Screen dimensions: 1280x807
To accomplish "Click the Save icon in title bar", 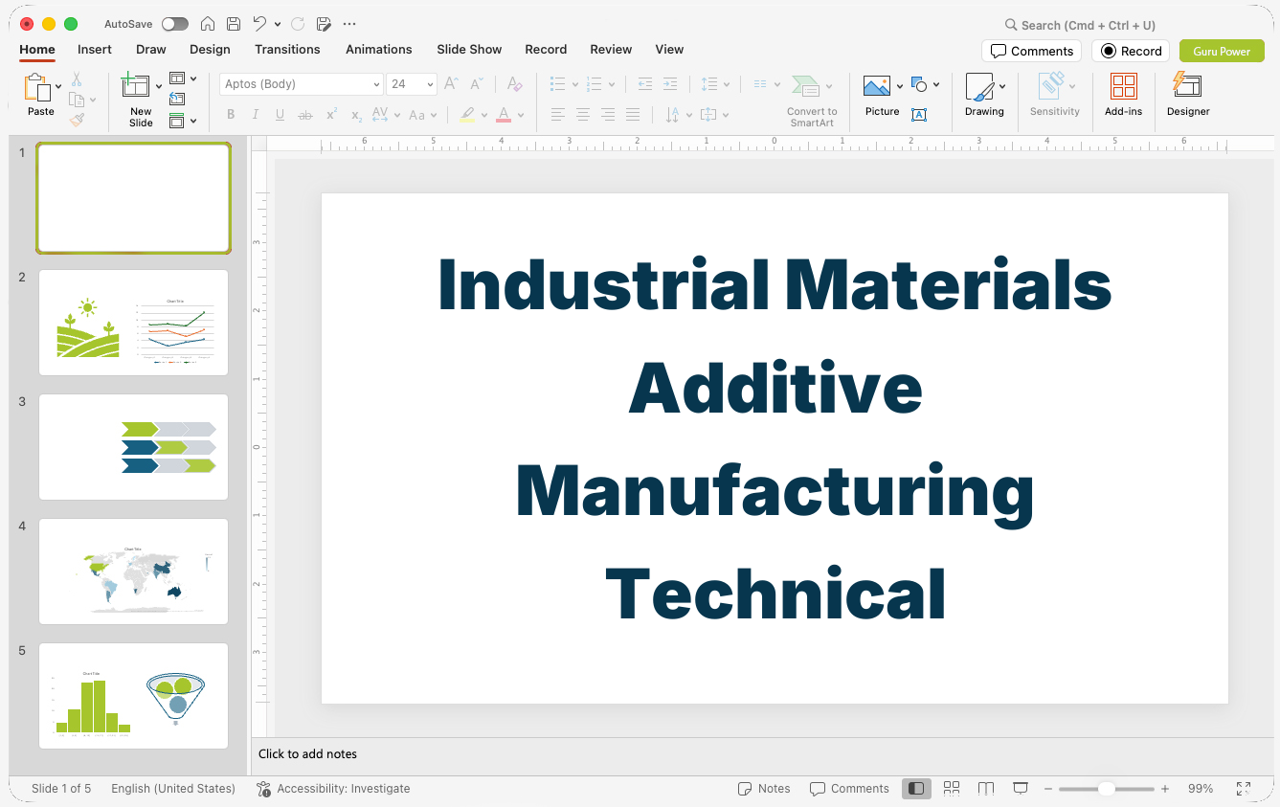I will click(x=234, y=24).
